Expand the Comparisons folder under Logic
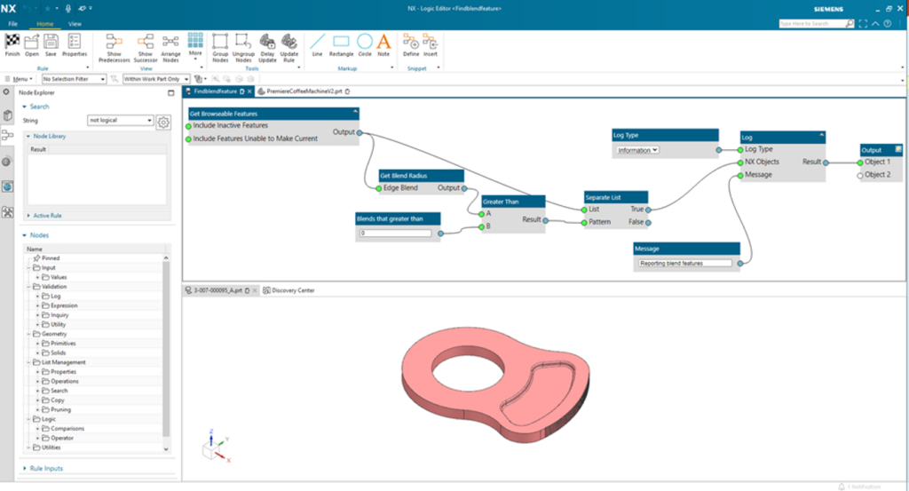Viewport: 909px width, 491px height. (37, 428)
